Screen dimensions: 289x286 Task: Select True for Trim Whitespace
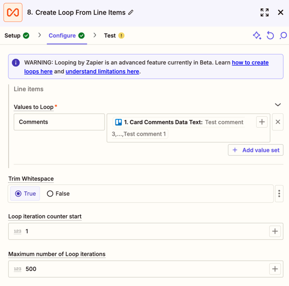pos(25,193)
